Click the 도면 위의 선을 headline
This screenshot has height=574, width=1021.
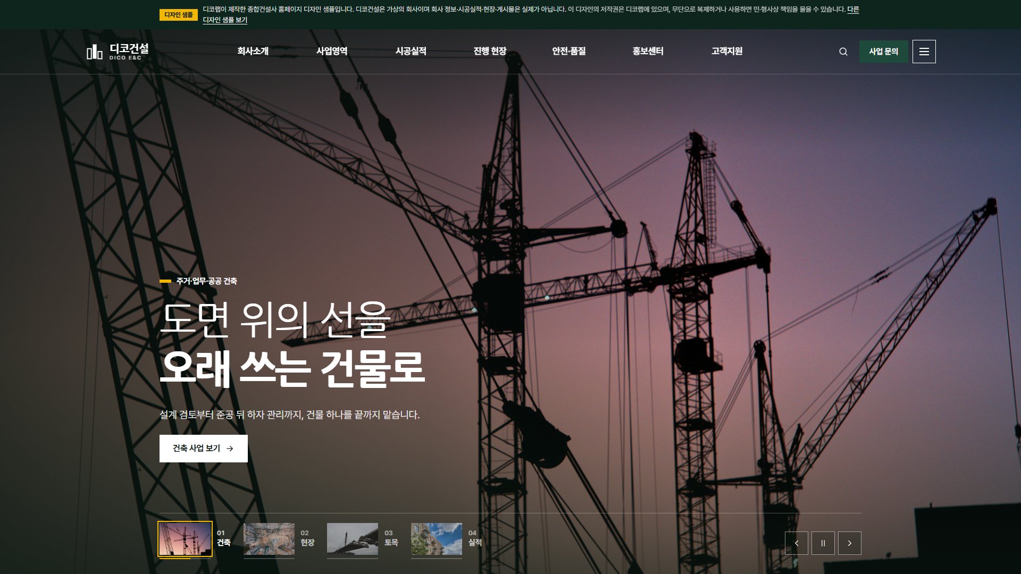(x=275, y=320)
